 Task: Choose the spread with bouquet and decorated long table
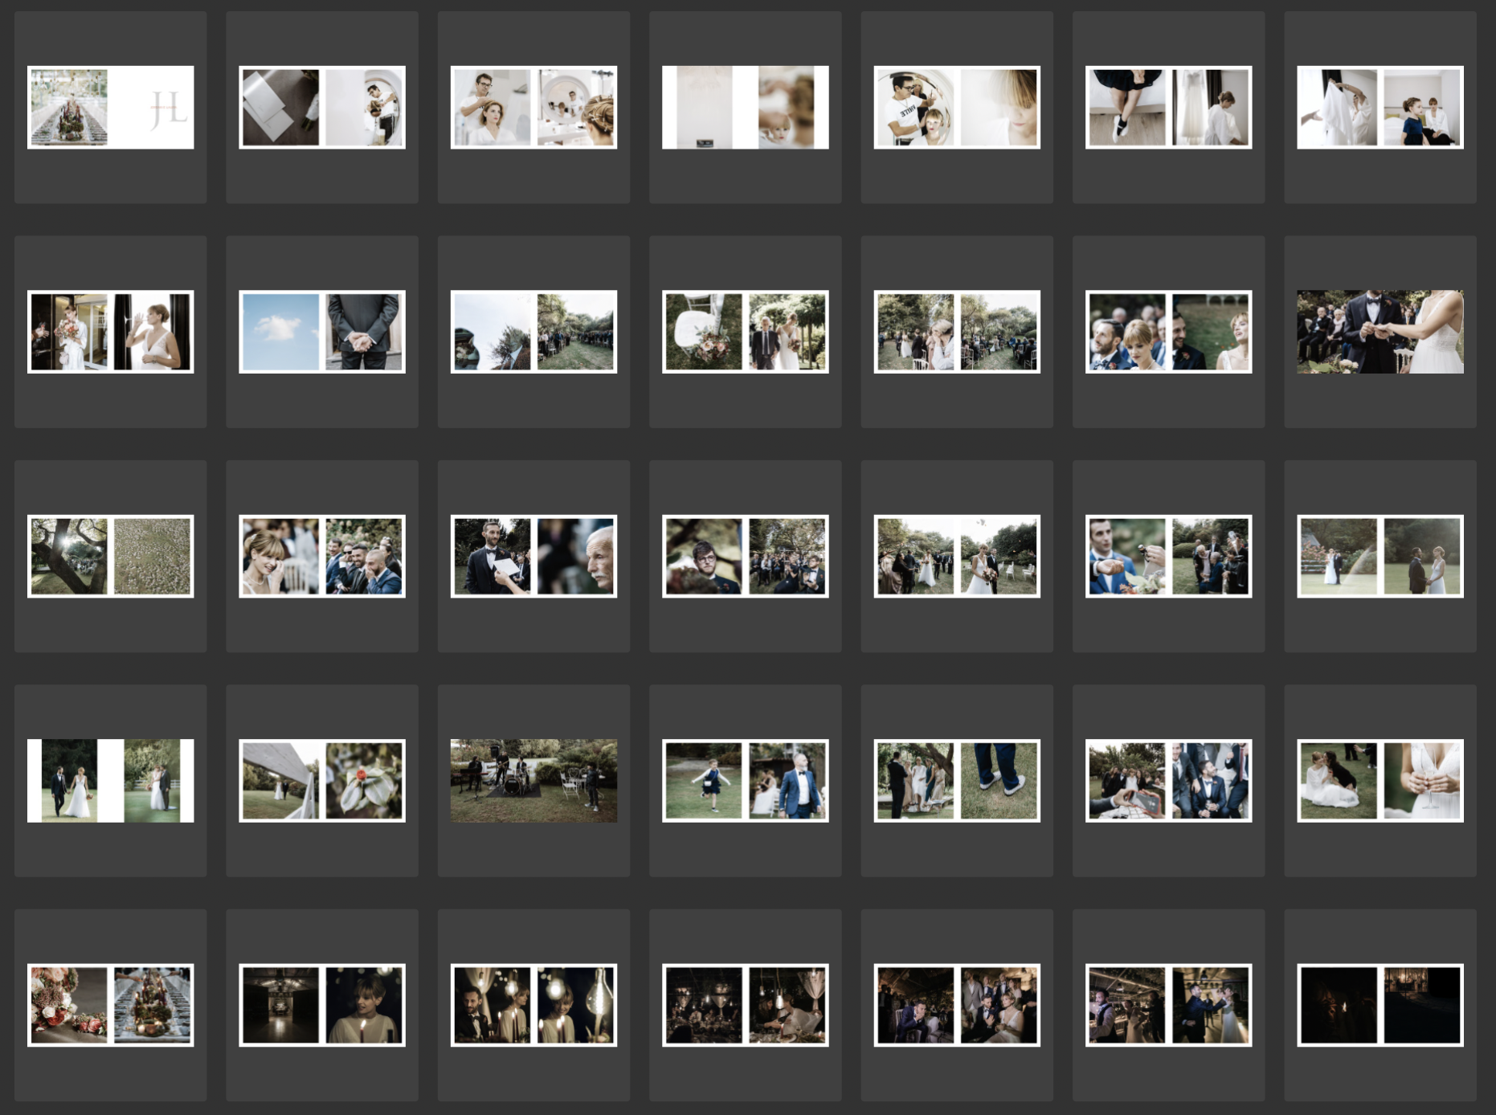tap(110, 1005)
